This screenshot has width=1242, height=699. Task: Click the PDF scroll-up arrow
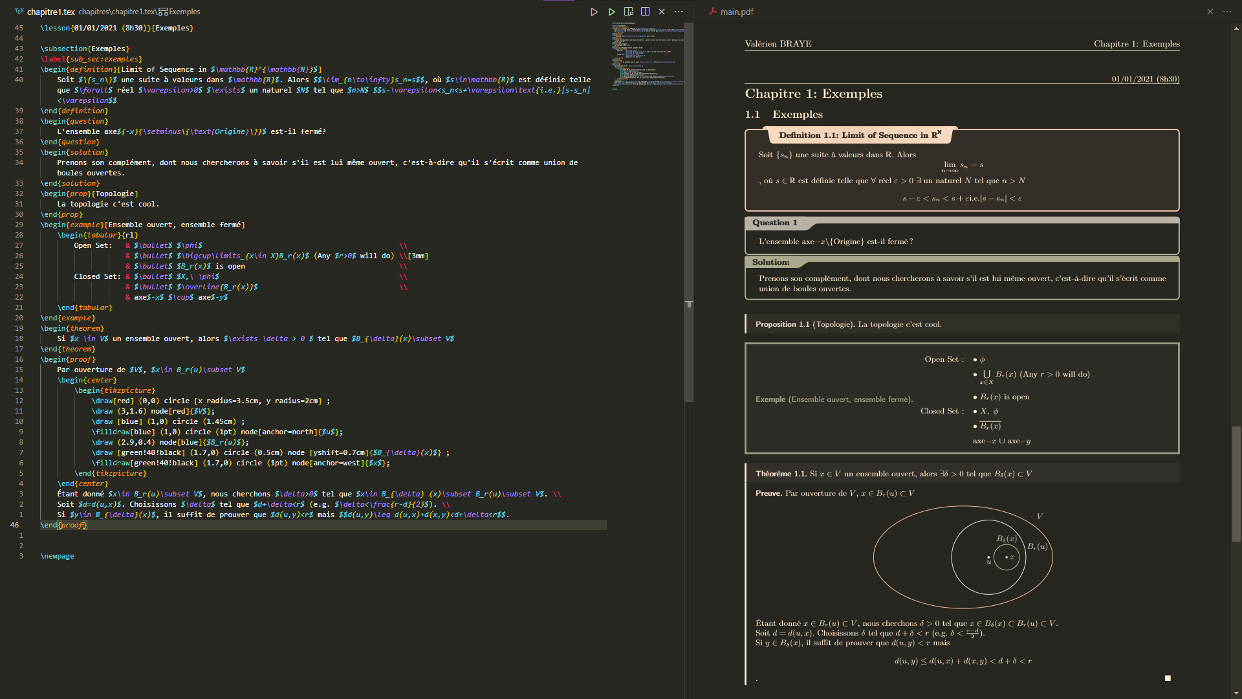pos(1236,28)
